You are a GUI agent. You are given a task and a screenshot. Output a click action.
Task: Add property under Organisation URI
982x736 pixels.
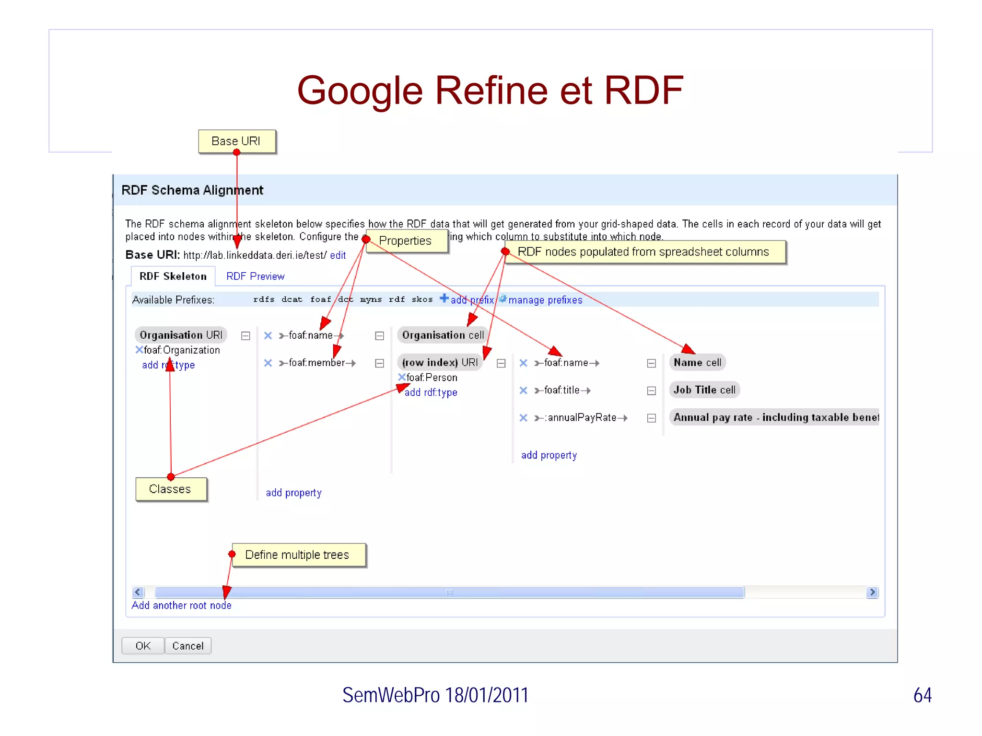tap(293, 493)
